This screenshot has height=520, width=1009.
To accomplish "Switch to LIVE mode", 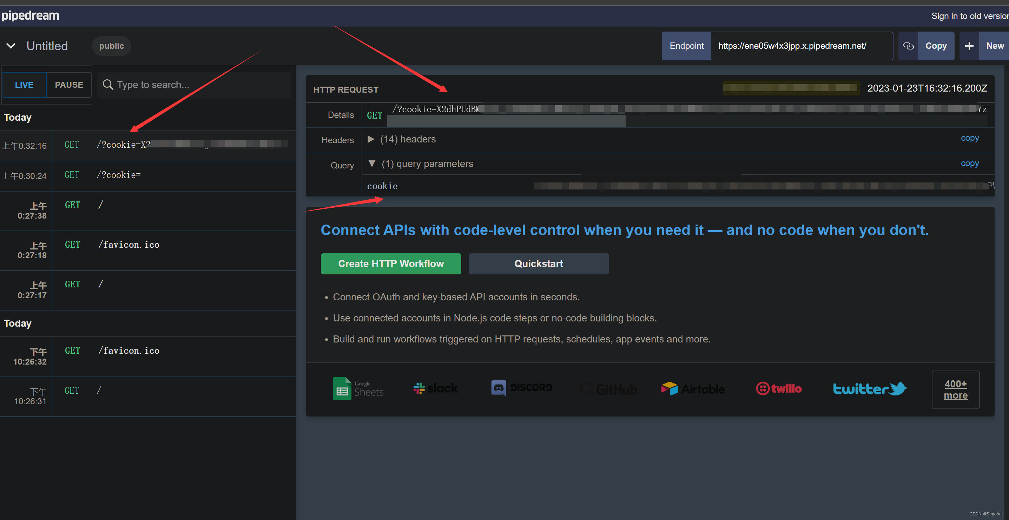I will coord(24,85).
